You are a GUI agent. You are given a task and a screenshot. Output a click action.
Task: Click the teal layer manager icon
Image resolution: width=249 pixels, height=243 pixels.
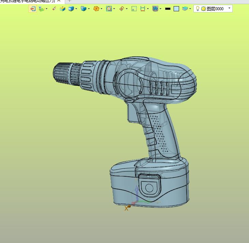pos(185,9)
